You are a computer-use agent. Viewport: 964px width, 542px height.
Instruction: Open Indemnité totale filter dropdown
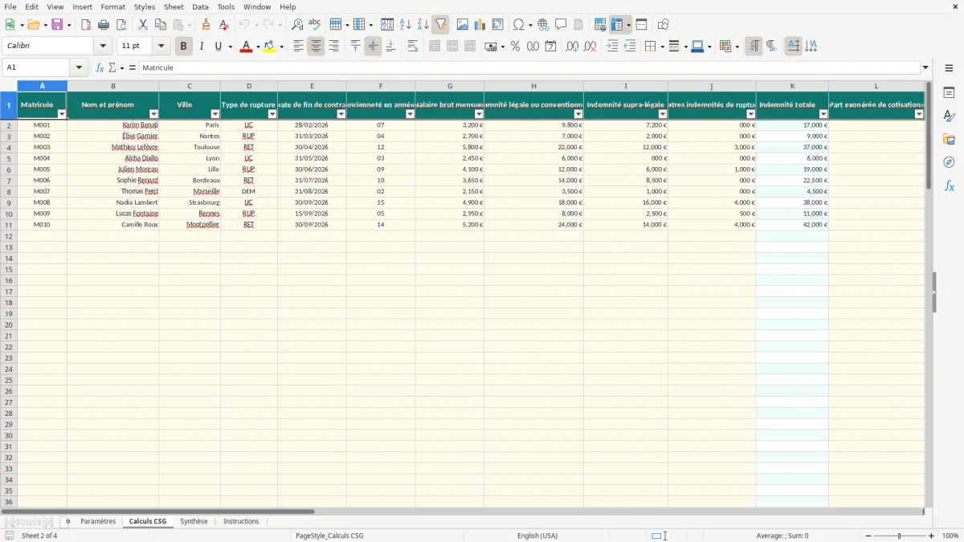[x=823, y=115]
